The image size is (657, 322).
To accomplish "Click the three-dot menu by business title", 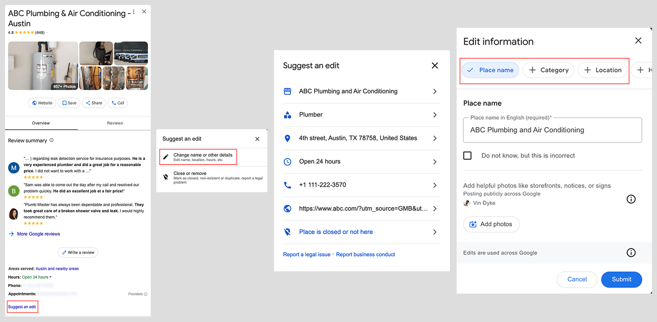I will pyautogui.click(x=133, y=12).
